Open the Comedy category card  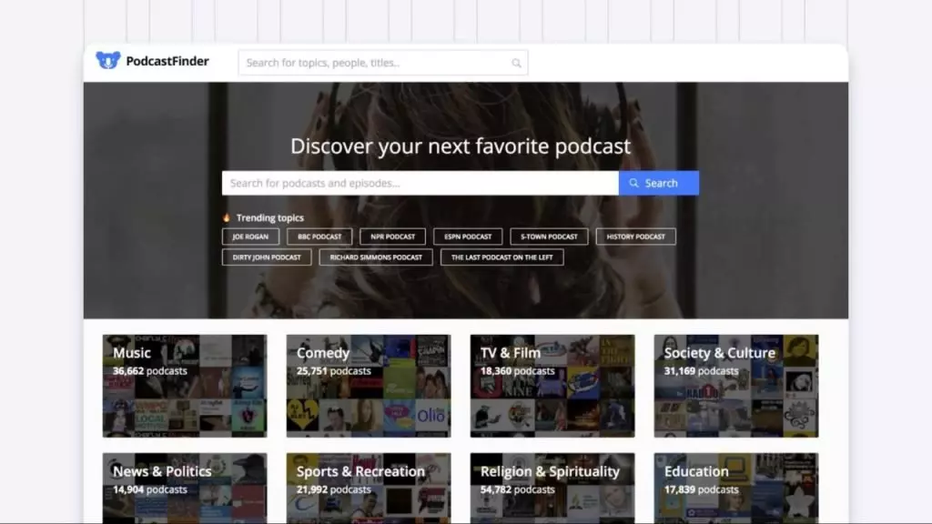369,386
